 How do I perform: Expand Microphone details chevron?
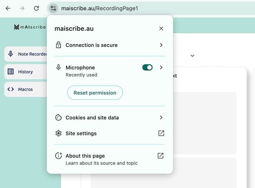161,67
